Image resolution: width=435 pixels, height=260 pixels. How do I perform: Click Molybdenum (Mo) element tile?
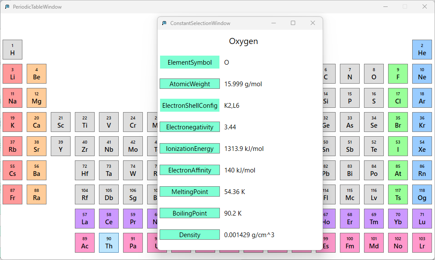[x=133, y=146]
